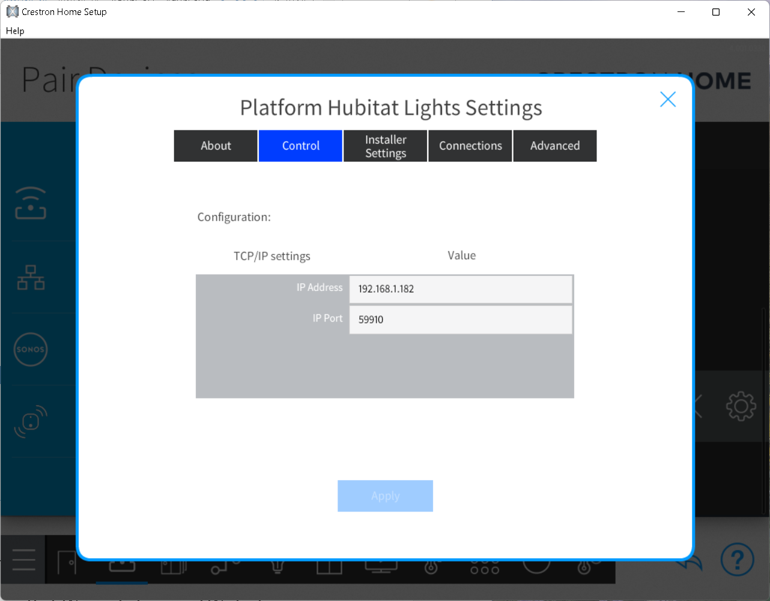Open the settings gear icon

coord(741,407)
